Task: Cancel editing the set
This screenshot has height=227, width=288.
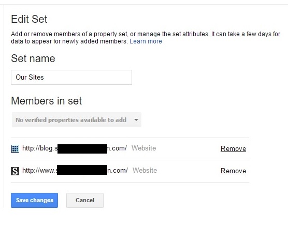Action: pyautogui.click(x=85, y=200)
